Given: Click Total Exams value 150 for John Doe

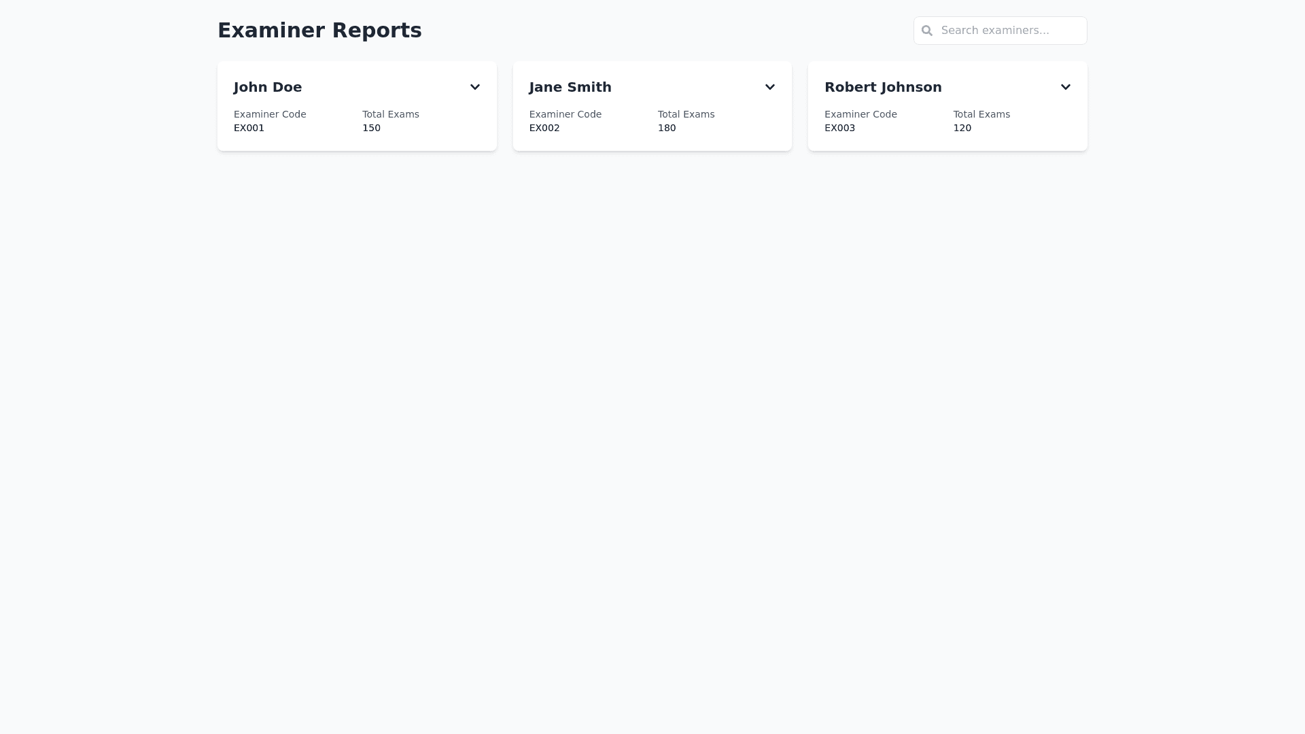Looking at the screenshot, I should tap(371, 128).
